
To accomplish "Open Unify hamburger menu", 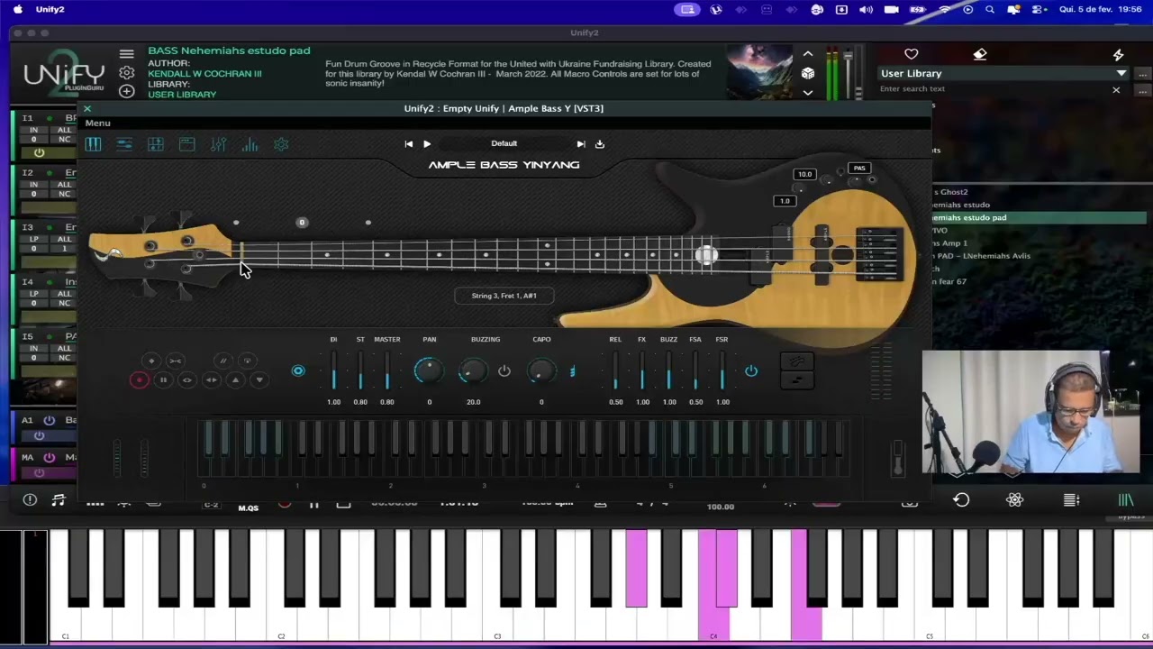I will click(127, 54).
